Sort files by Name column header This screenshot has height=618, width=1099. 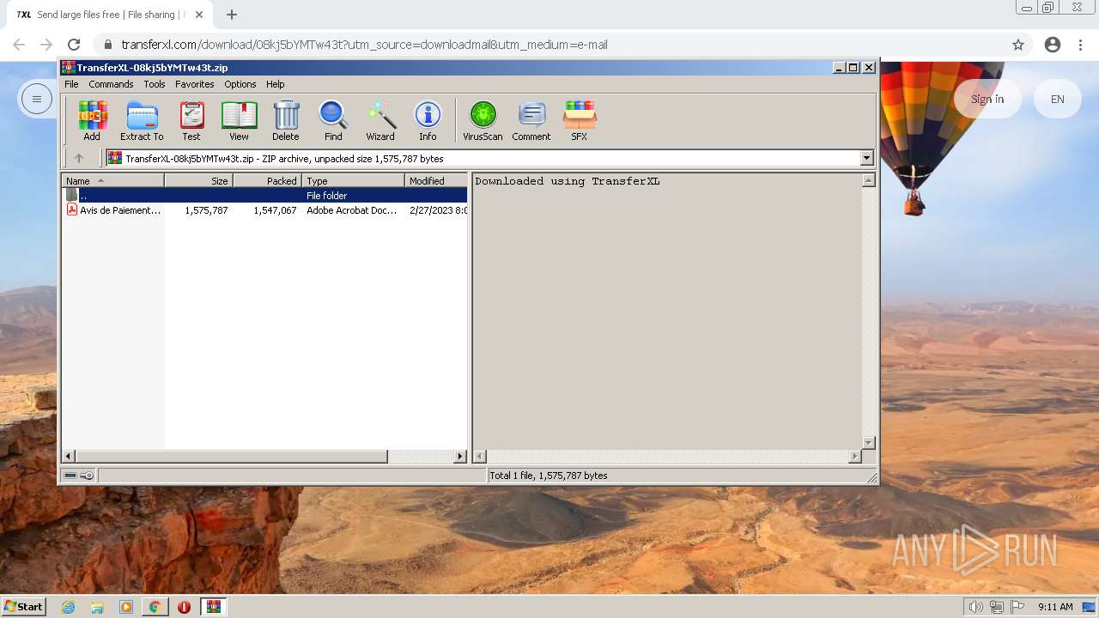pos(112,180)
